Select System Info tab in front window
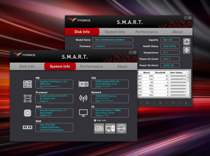 (60, 66)
